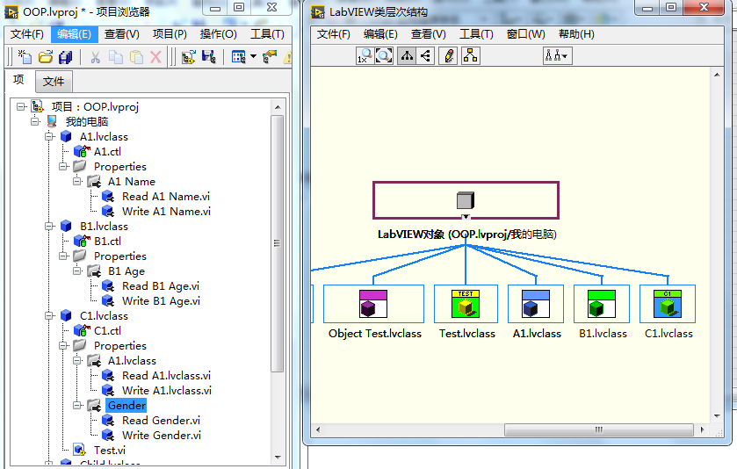Select the Test.lvclass class icon
Screen dimensions: 737x469
pyautogui.click(x=466, y=304)
